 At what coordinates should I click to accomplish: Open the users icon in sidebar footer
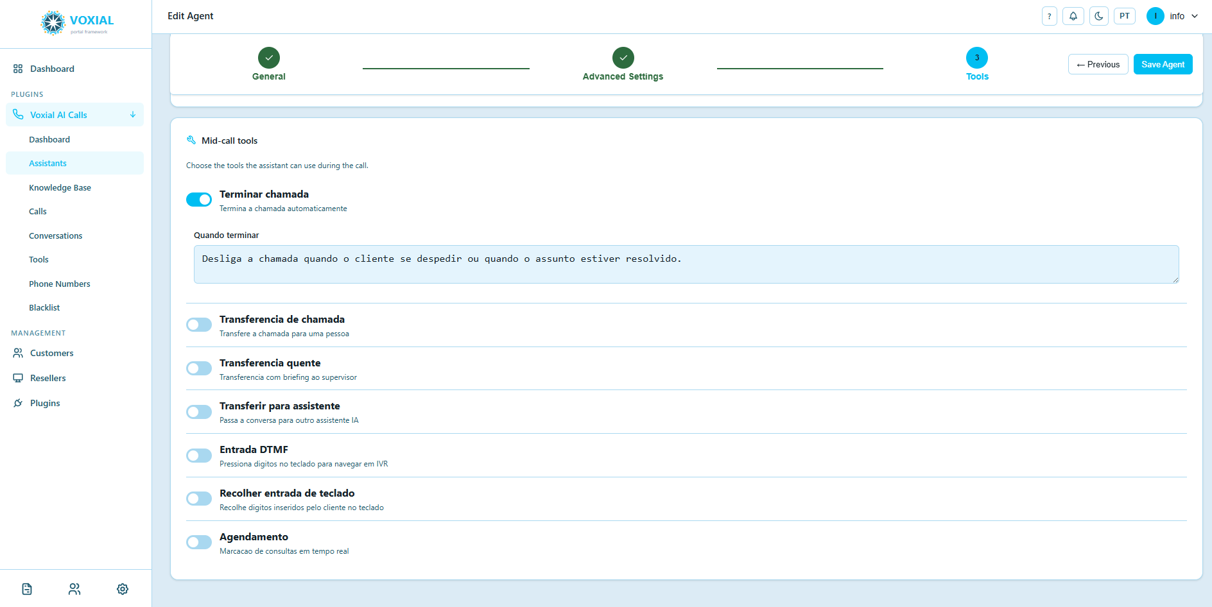(x=74, y=589)
